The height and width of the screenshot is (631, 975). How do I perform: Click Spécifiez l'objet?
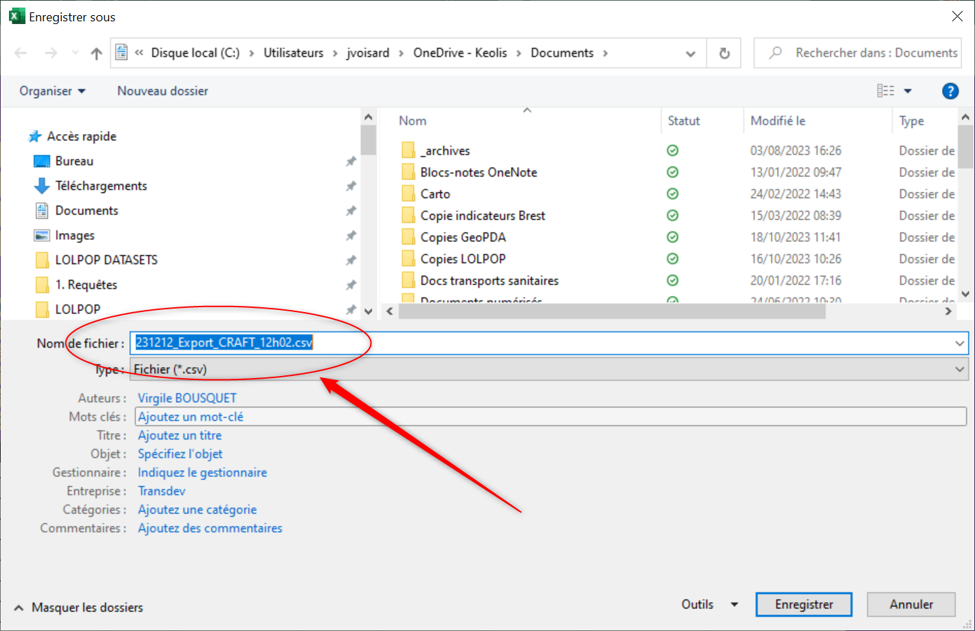point(180,454)
